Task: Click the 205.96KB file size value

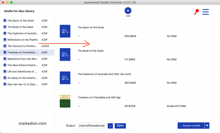Action: [130, 36]
